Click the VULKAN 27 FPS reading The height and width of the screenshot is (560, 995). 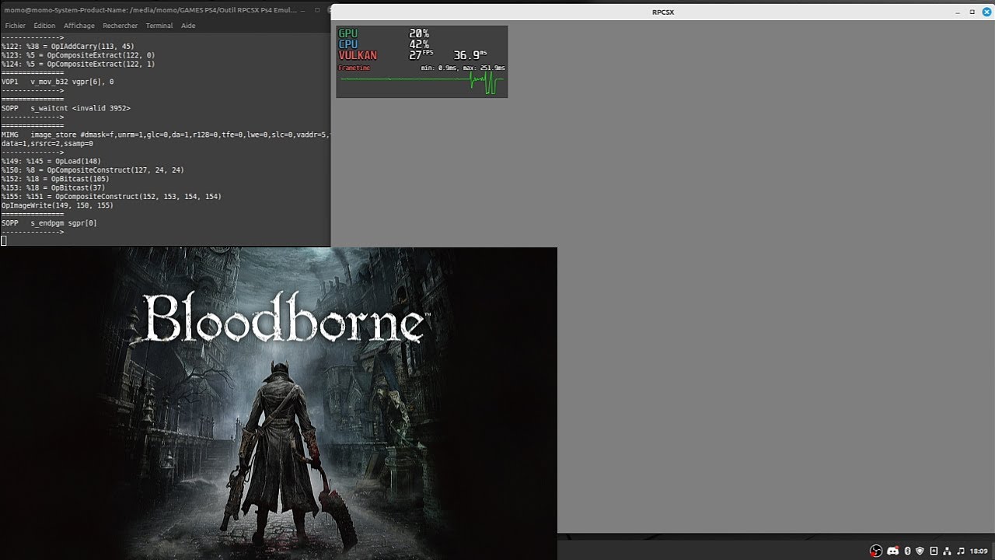pos(386,55)
